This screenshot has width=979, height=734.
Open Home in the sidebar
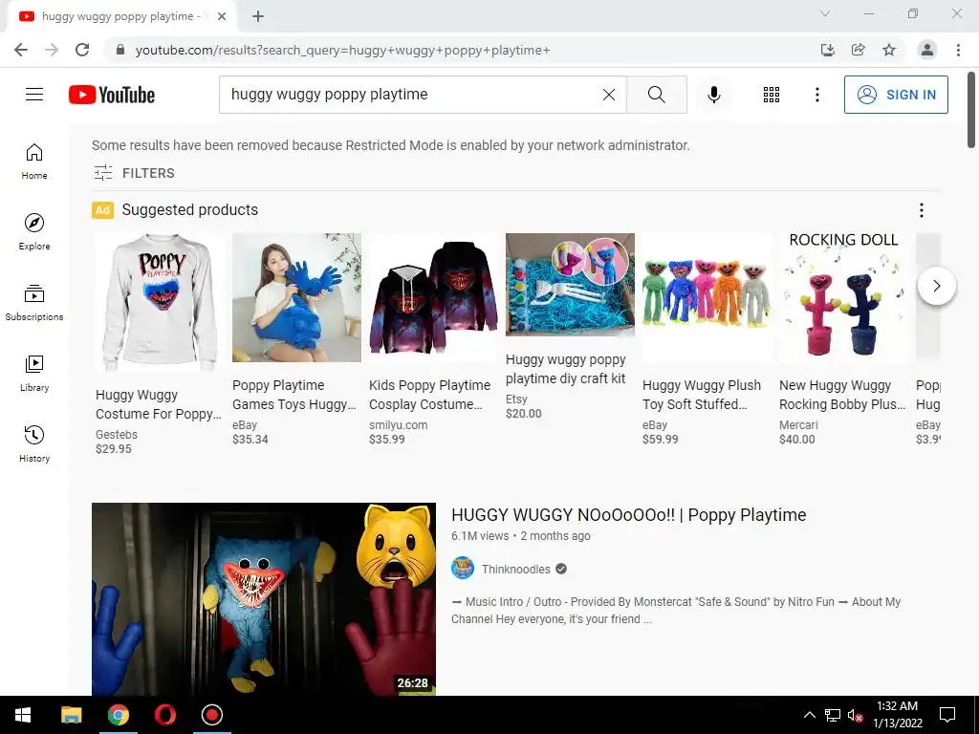coord(34,162)
